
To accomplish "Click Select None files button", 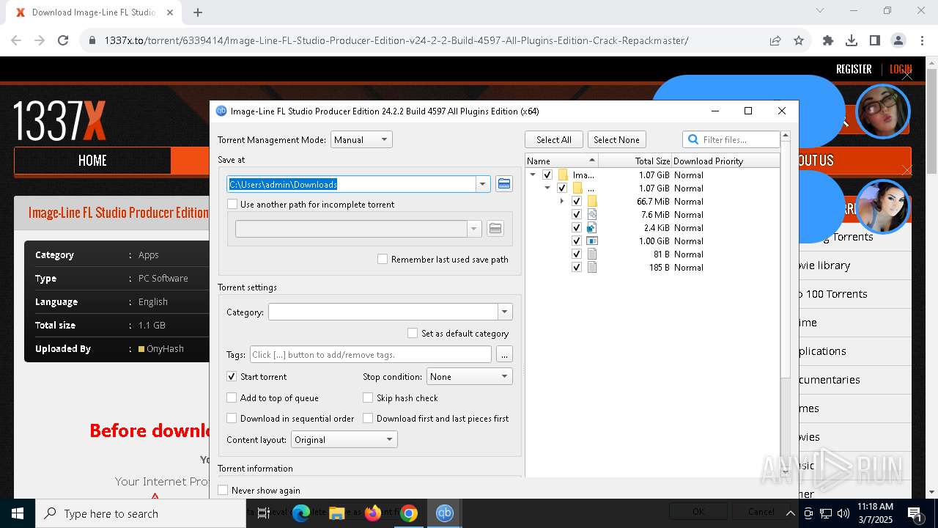I will pyautogui.click(x=616, y=139).
